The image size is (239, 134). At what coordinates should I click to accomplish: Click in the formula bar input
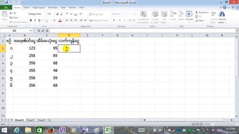pos(143,31)
